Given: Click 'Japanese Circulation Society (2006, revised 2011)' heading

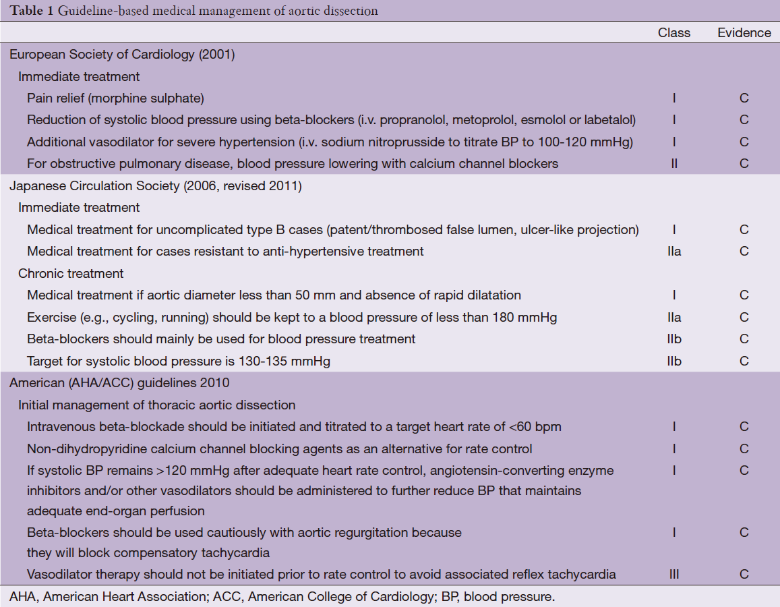Looking at the screenshot, I should point(155,186).
